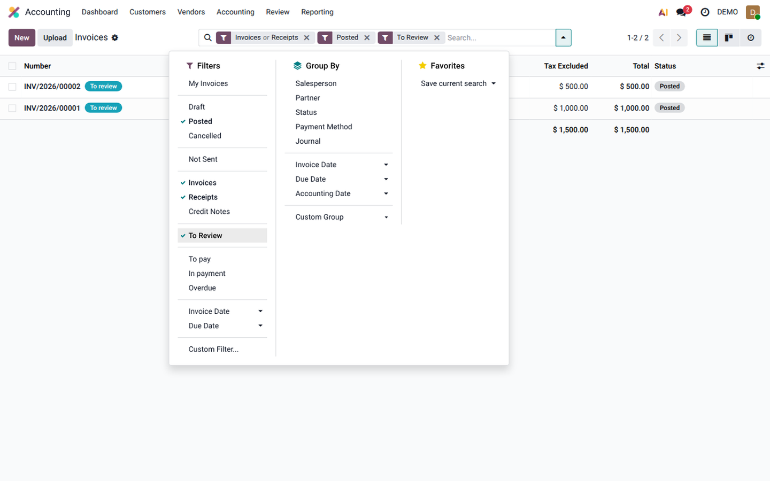Uncheck the Receipts filter

tap(222, 197)
